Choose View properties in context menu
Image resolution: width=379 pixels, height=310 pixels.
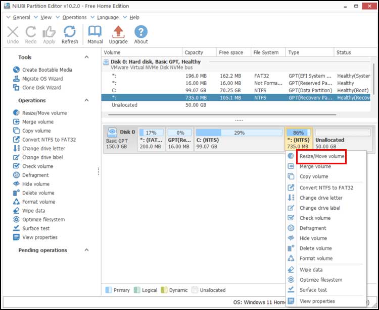[326, 301]
